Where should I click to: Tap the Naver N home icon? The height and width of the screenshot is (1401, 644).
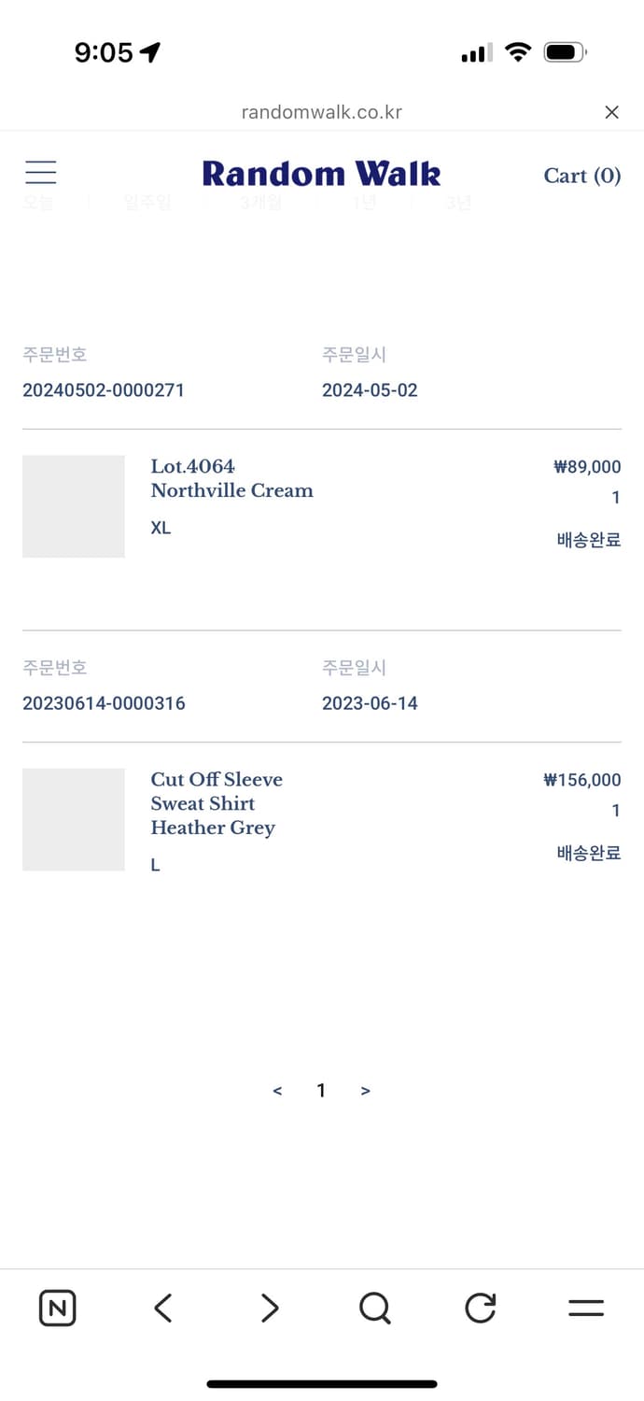pyautogui.click(x=57, y=1308)
